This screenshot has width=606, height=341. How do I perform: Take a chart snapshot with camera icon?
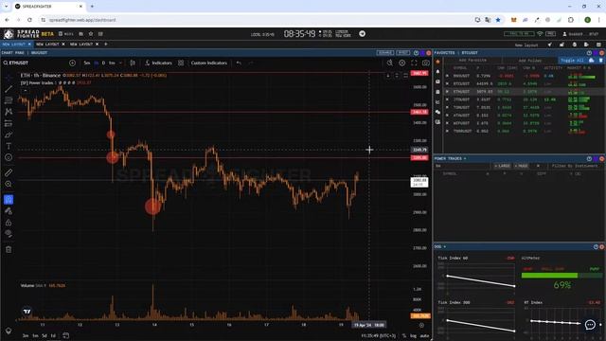click(x=425, y=63)
